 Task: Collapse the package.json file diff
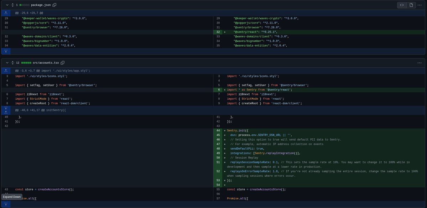tap(7, 5)
